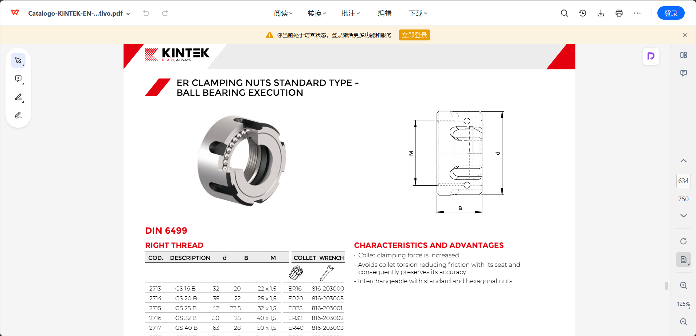Open version history clock icon

click(x=582, y=13)
